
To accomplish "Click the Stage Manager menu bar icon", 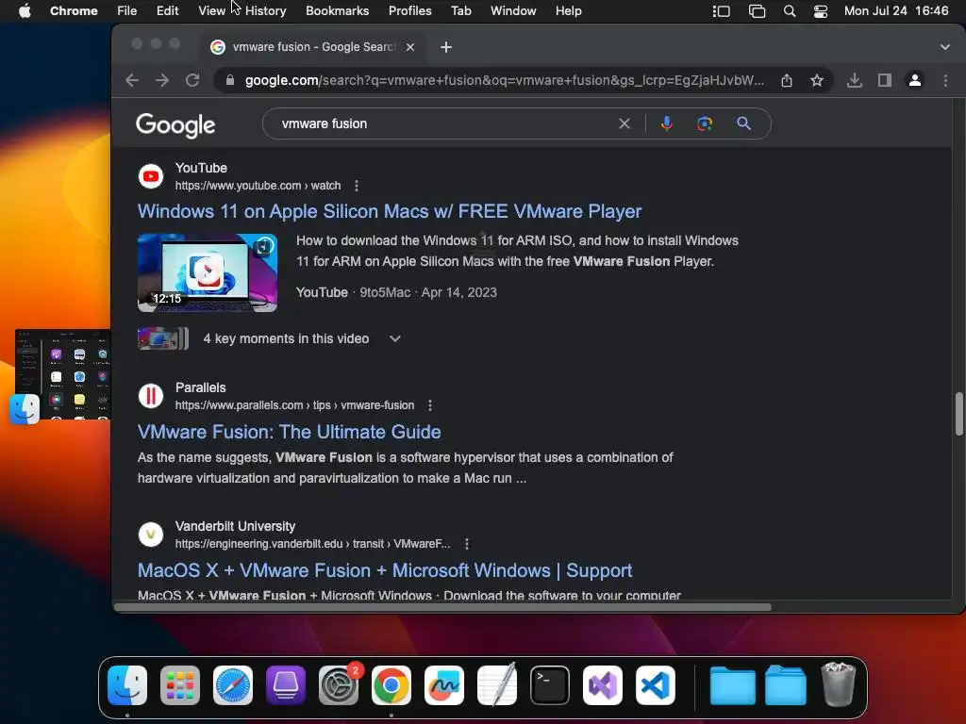I will (722, 11).
